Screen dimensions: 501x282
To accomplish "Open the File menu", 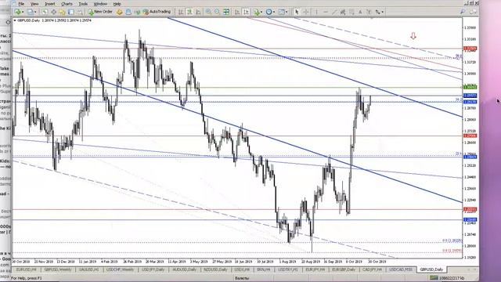I will 21,4.
